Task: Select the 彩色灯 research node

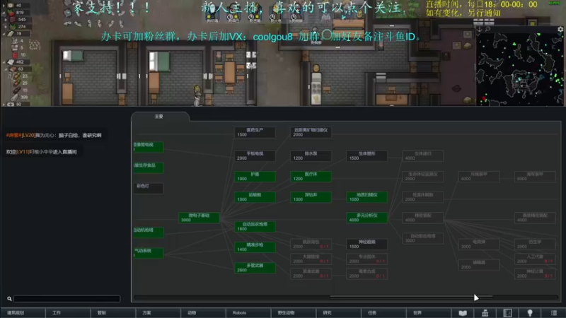Action: (x=149, y=188)
